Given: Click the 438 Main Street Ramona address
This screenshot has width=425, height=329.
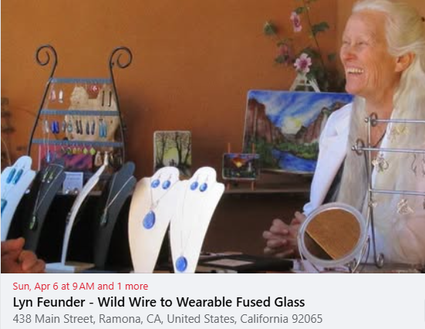Looking at the screenshot, I should coord(167,319).
